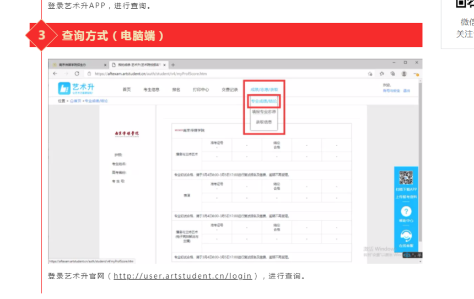Click 首页 in the breadcrumb
The image size is (474, 299).
(76, 101)
